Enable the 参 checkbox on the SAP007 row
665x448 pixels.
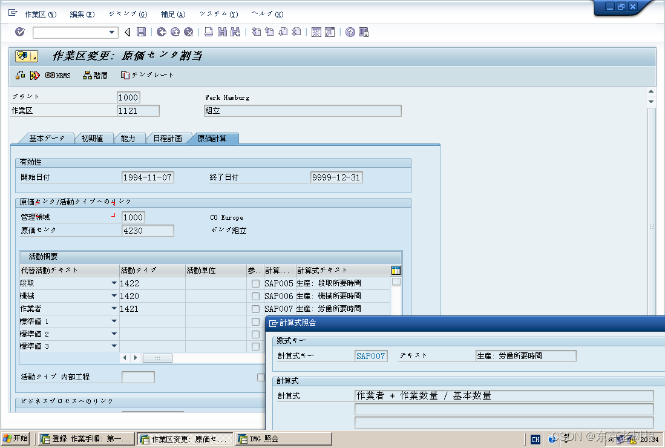pyautogui.click(x=257, y=308)
